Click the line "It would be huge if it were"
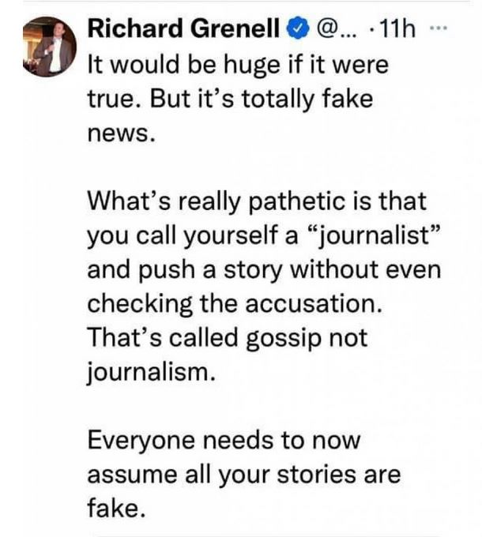The height and width of the screenshot is (537, 482). [x=237, y=65]
